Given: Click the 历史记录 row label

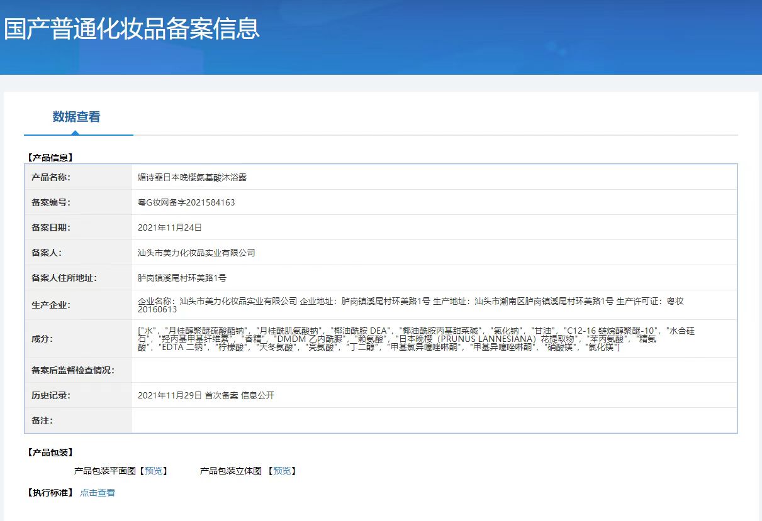Looking at the screenshot, I should click(x=51, y=395).
